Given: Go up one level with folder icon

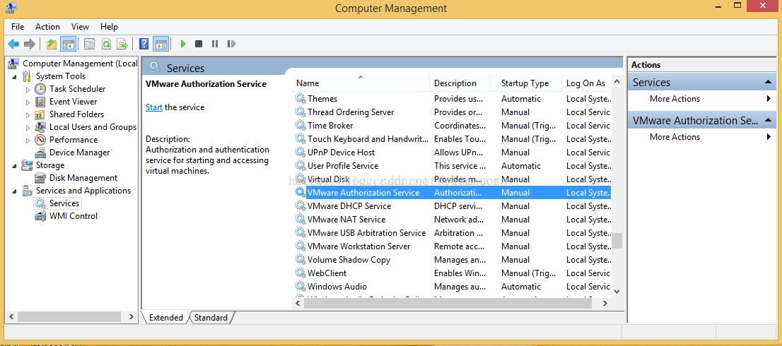Looking at the screenshot, I should (52, 44).
